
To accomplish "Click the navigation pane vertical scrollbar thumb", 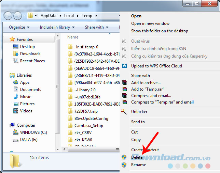I will pyautogui.click(x=57, y=86).
